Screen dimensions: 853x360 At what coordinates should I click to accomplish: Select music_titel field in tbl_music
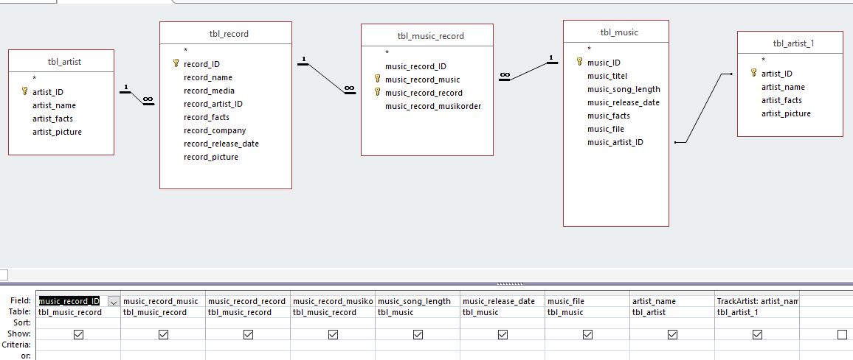608,76
